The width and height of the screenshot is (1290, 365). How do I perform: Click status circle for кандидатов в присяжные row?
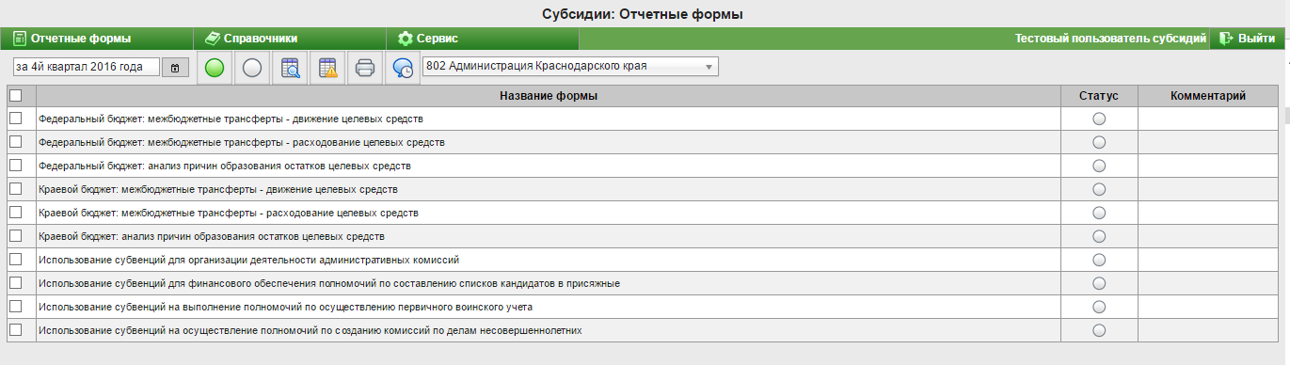(1099, 283)
